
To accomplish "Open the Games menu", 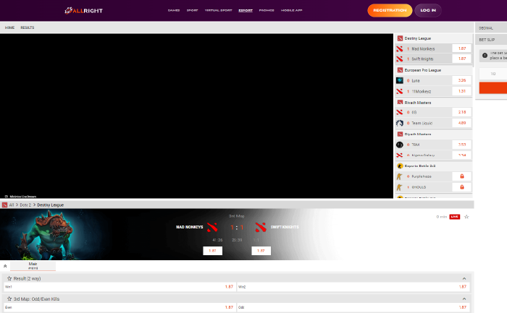I will 174,10.
